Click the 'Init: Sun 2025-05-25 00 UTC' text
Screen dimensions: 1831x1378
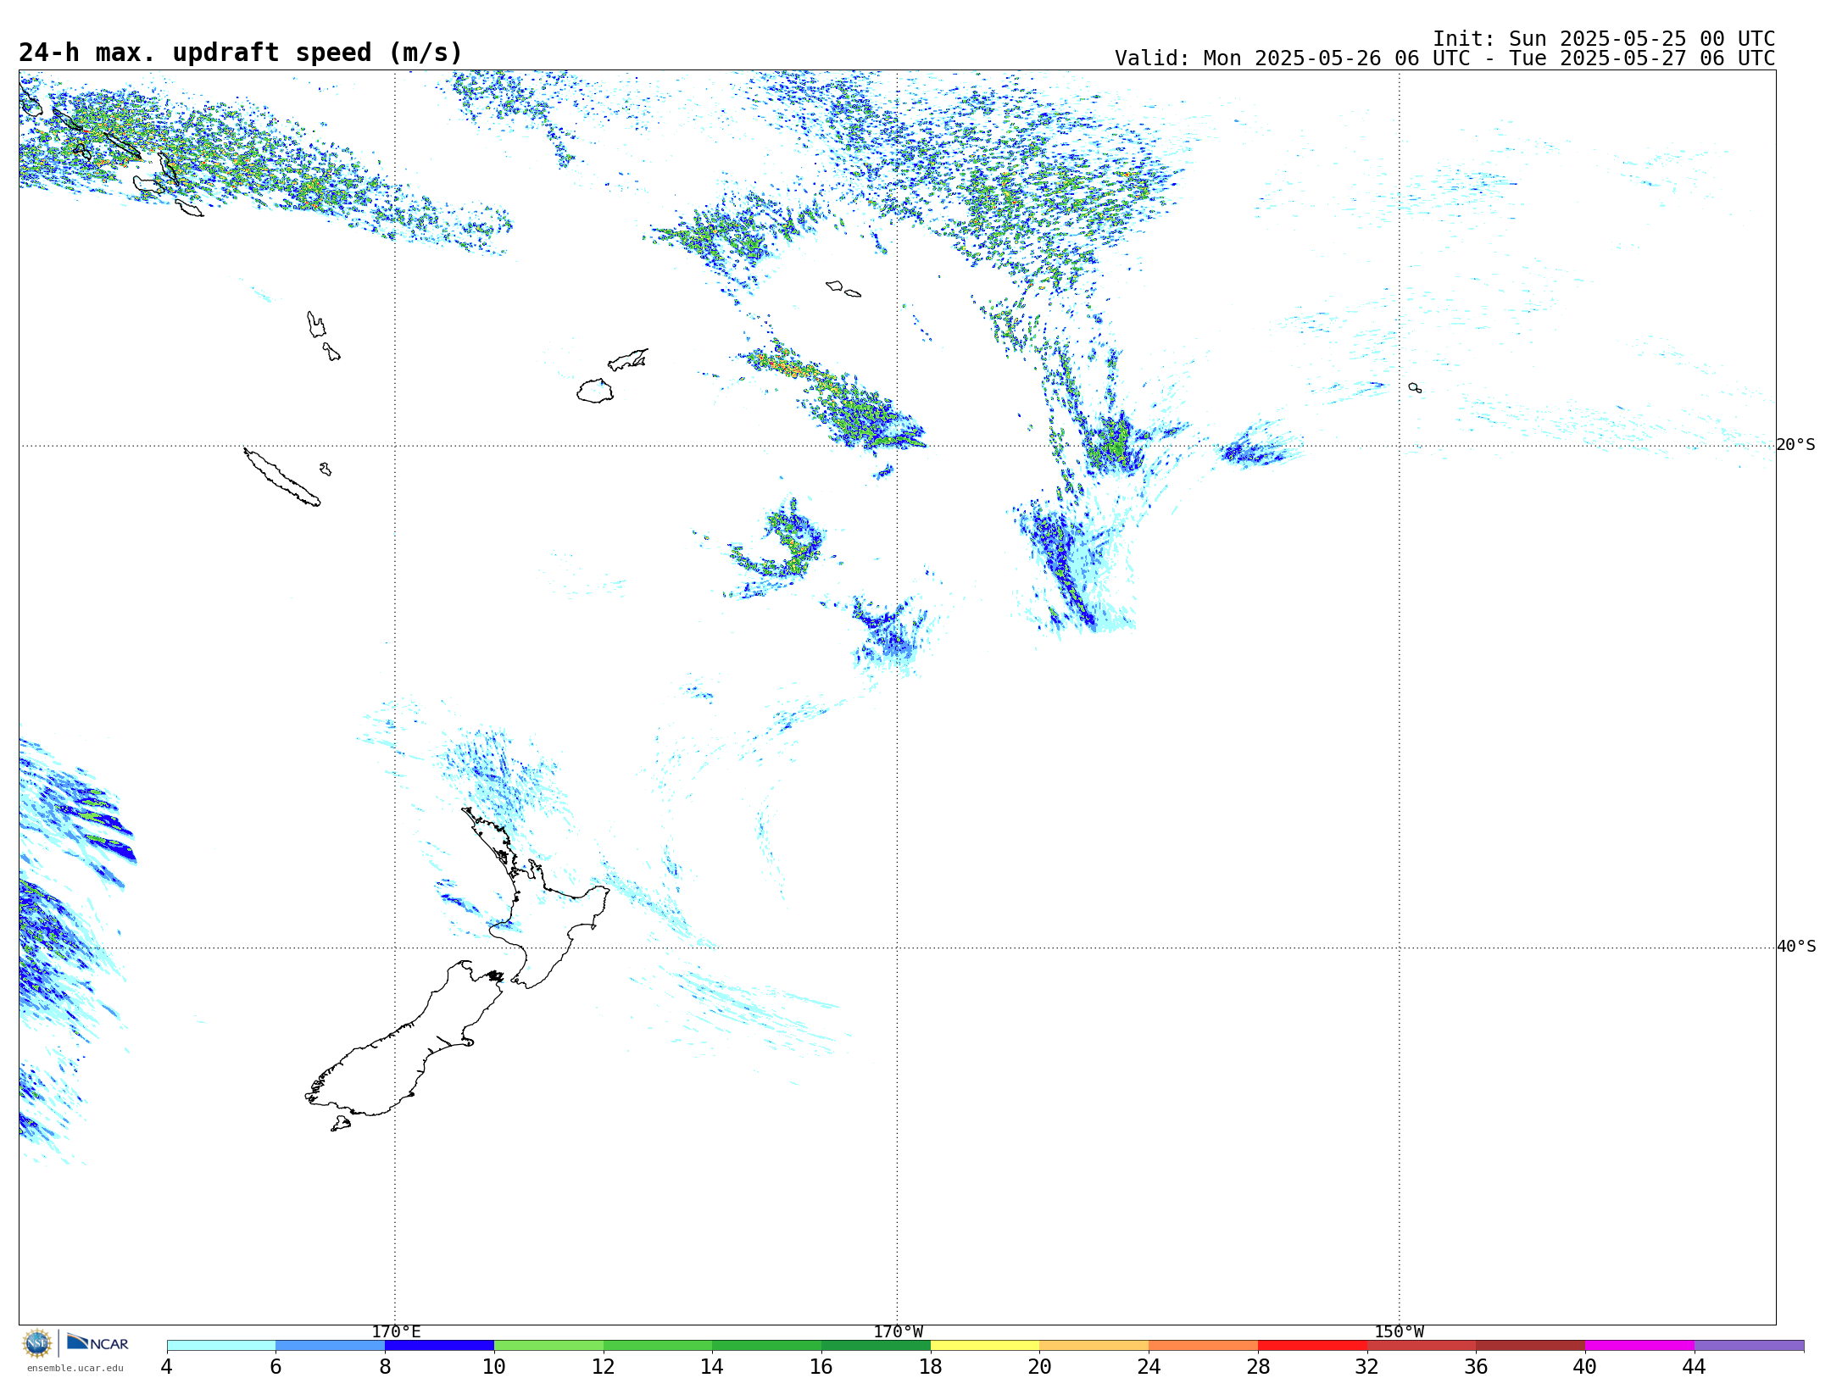[x=1604, y=39]
